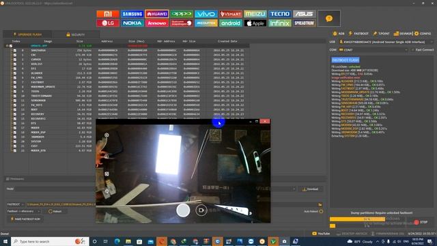The image size is (437, 246).
Task: Open the CONFIG tab
Action: (423, 33)
